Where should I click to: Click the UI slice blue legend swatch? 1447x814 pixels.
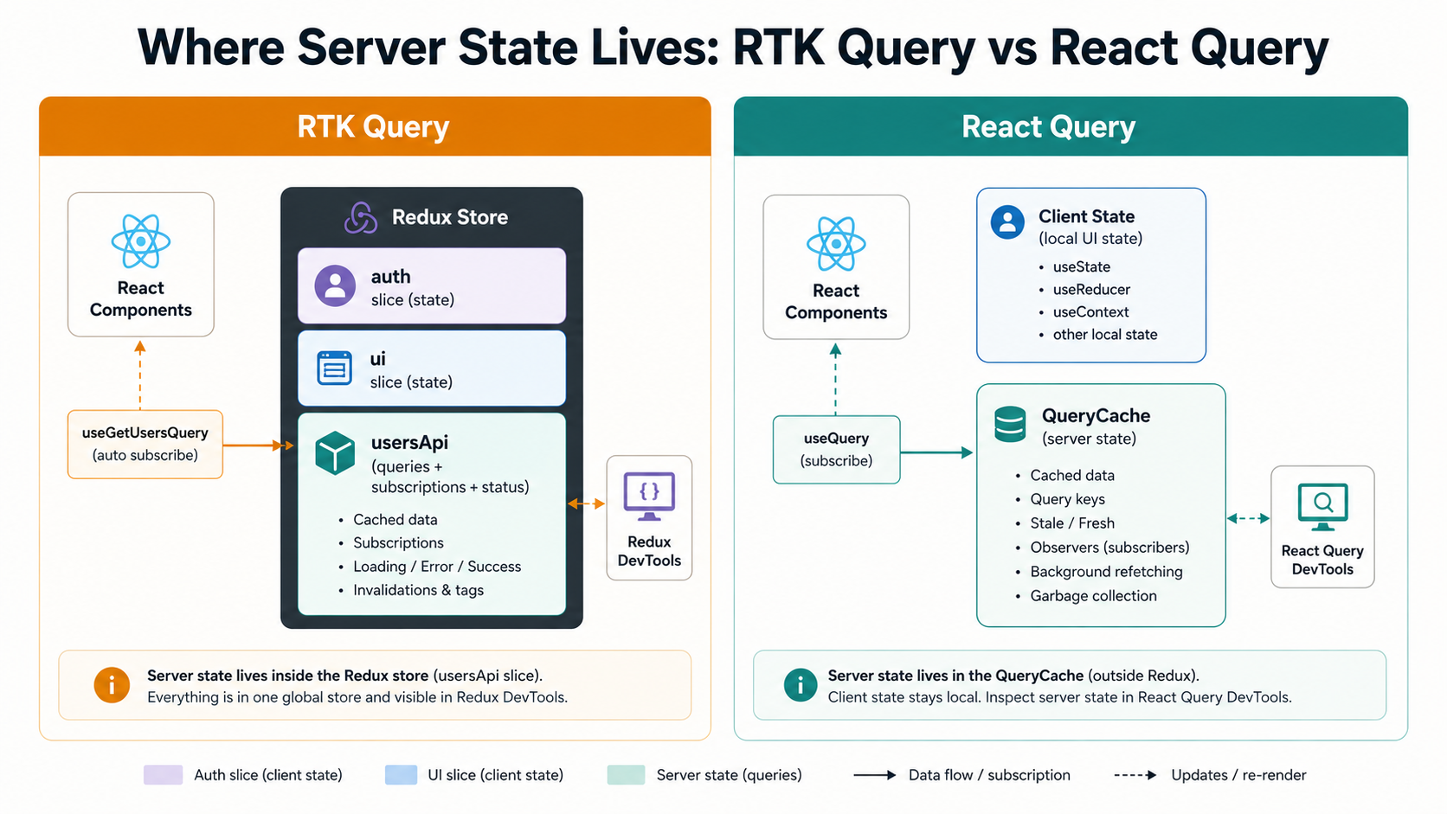(x=401, y=775)
